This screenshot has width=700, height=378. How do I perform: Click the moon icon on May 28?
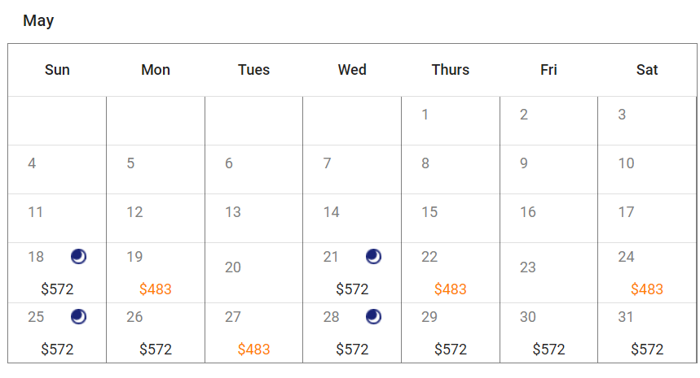(373, 316)
